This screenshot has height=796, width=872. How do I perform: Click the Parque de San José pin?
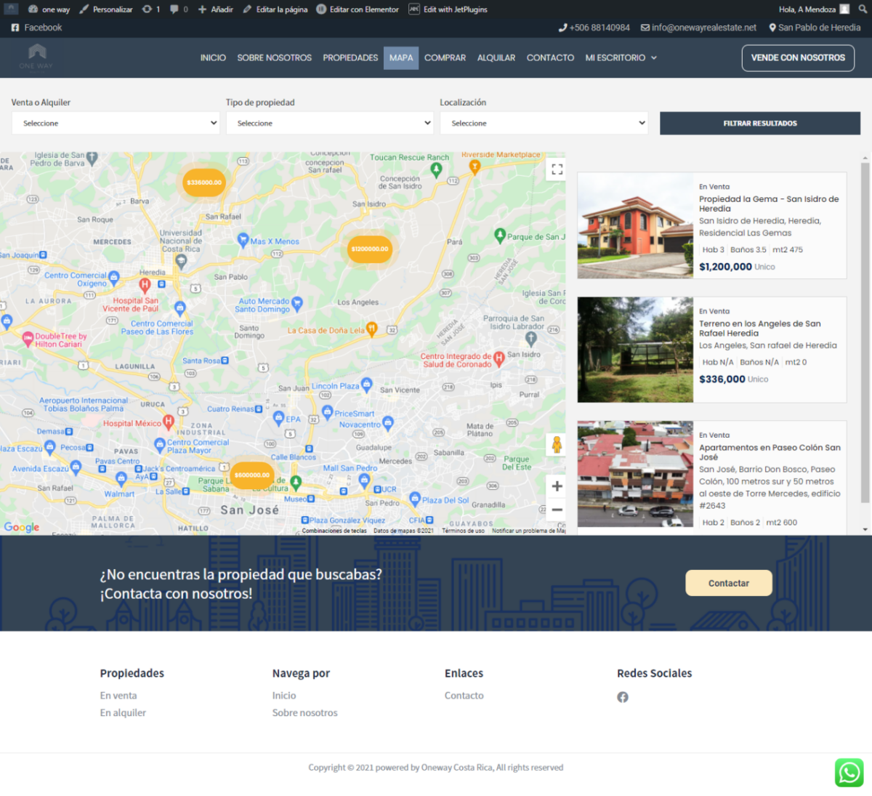coord(500,235)
